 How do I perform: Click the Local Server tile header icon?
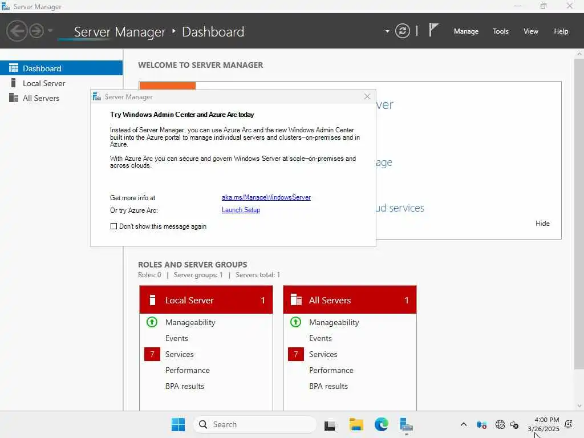(x=152, y=300)
